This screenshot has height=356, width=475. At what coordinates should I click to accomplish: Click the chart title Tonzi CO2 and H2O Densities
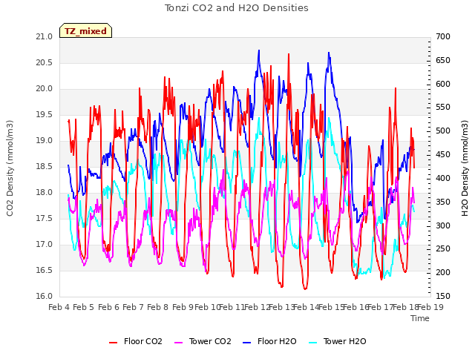point(237,8)
